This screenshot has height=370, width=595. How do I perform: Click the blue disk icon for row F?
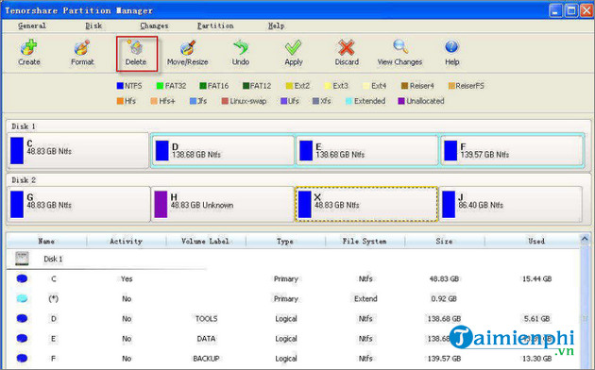[x=22, y=358]
